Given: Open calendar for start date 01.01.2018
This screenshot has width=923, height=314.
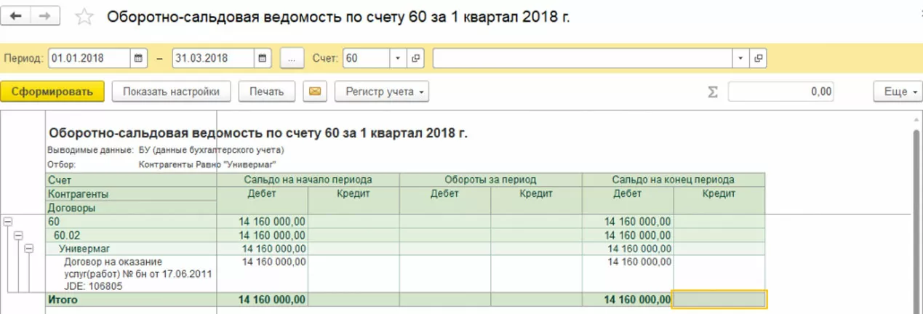Looking at the screenshot, I should tap(138, 58).
